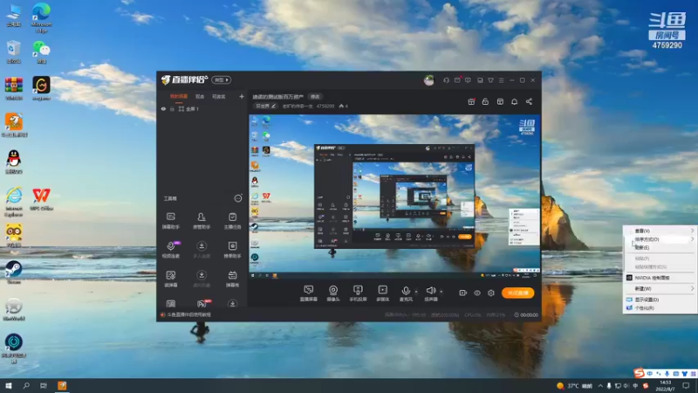Screen dimensions: 698x393
Task: Open Task View on taskbar
Action: pyautogui.click(x=44, y=386)
